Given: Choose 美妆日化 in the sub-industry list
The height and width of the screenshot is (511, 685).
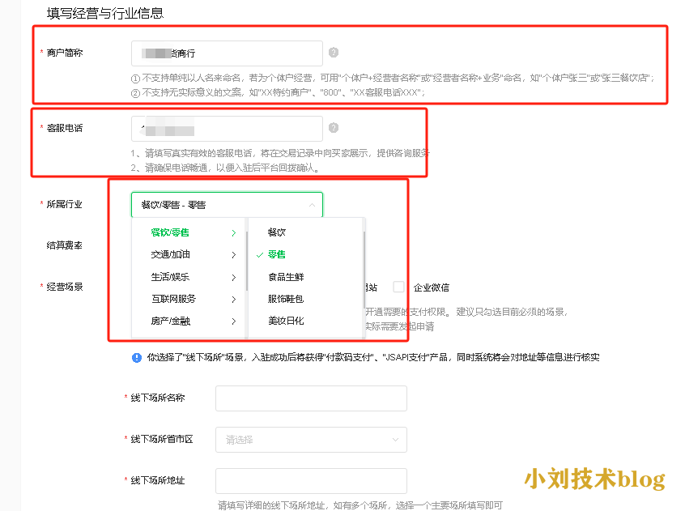Looking at the screenshot, I should (x=286, y=322).
